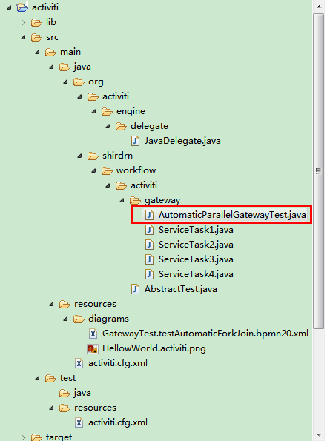Image resolution: width=330 pixels, height=441 pixels.
Task: Click the ServiceTask4.java file icon
Action: 149,274
